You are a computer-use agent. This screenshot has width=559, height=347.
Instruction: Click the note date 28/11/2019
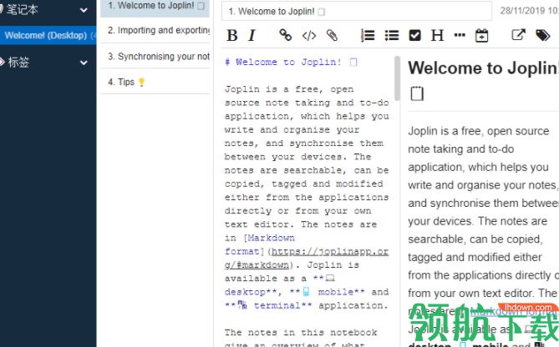pyautogui.click(x=529, y=11)
